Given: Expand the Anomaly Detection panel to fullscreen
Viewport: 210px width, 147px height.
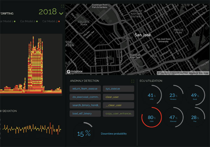Looking at the screenshot, I should tap(133, 81).
